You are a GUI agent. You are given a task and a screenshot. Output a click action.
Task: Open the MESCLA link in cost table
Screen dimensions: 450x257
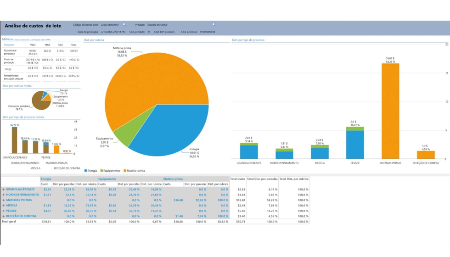click(11, 206)
